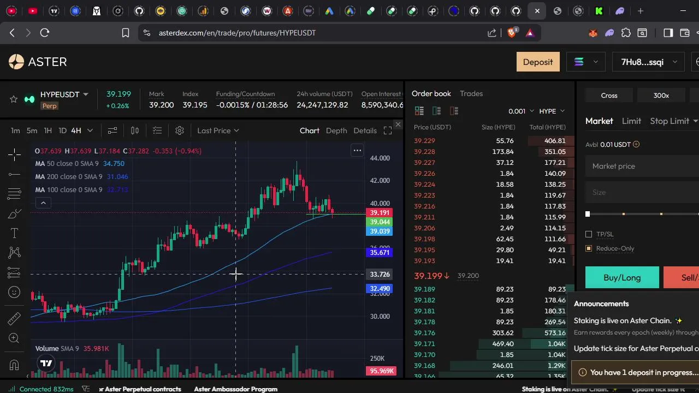Click the TradingView logo on the chart
The width and height of the screenshot is (699, 393).
tap(46, 363)
